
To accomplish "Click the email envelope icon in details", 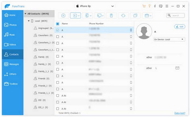I will pyautogui.click(x=177, y=68).
